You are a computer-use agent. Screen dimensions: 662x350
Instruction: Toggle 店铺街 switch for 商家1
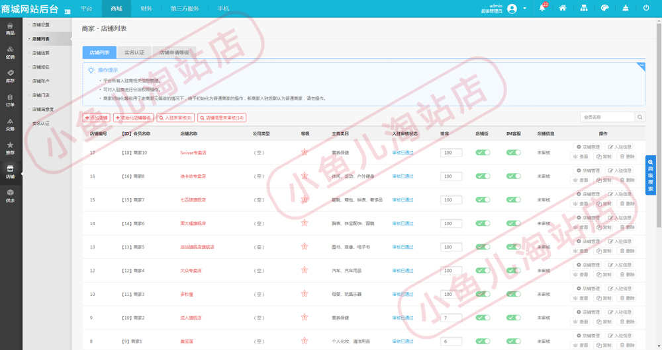(x=483, y=341)
